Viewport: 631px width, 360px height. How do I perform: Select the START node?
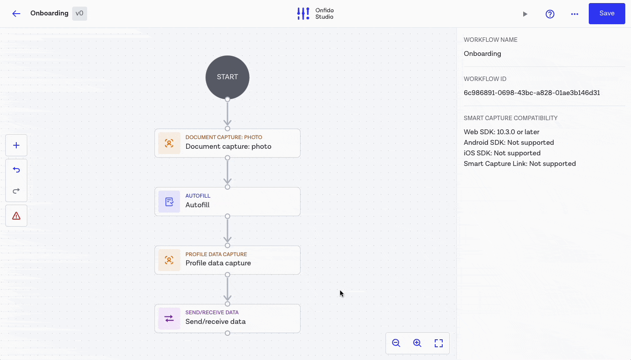[x=227, y=77]
